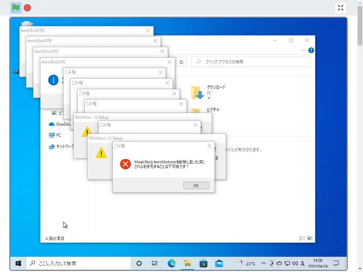Close the frontmost ごみ箱 error dialog
Viewport: 363px width, 272px height.
pyautogui.click(x=209, y=146)
